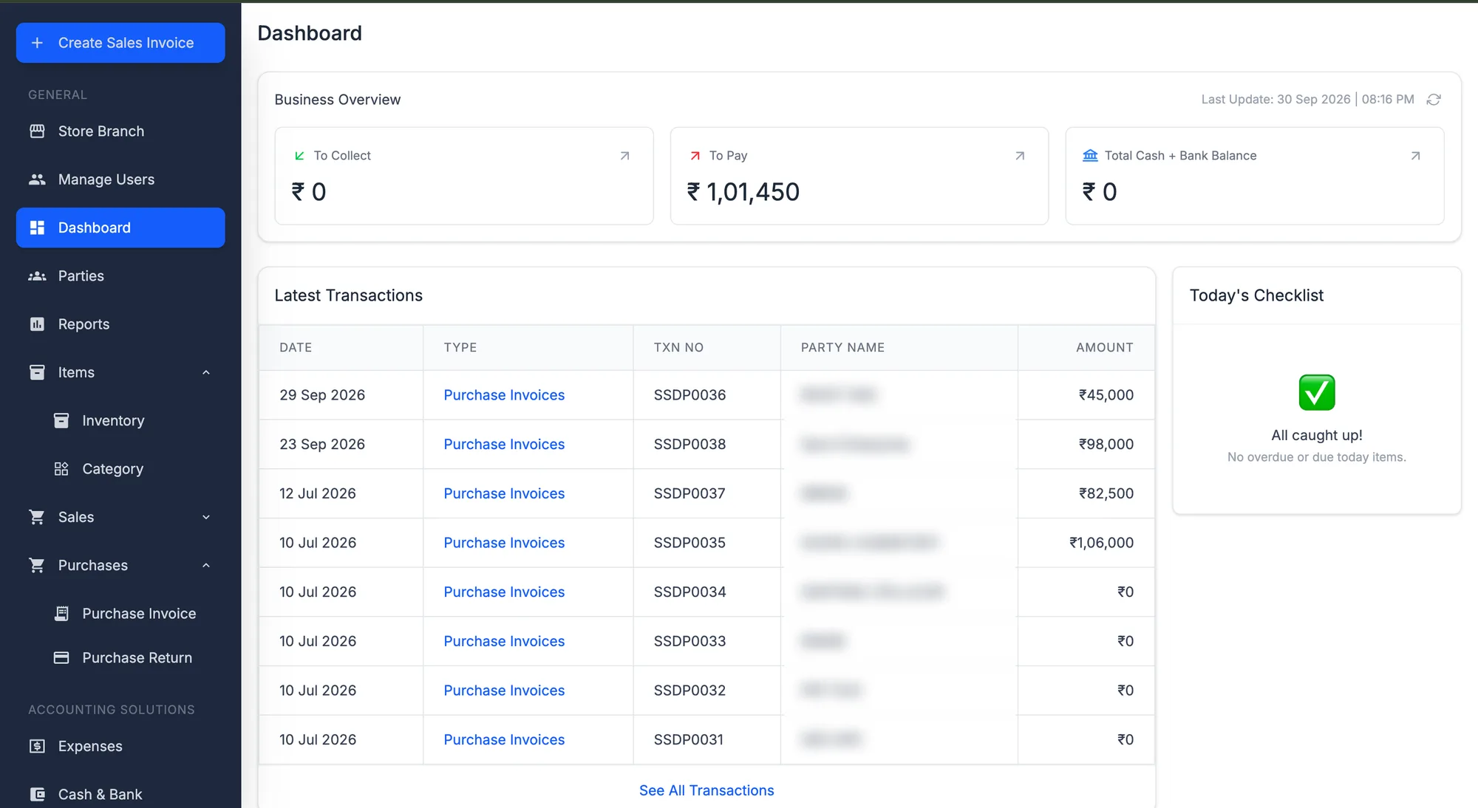This screenshot has height=808, width=1478.
Task: Open To Collect details arrow
Action: [624, 156]
